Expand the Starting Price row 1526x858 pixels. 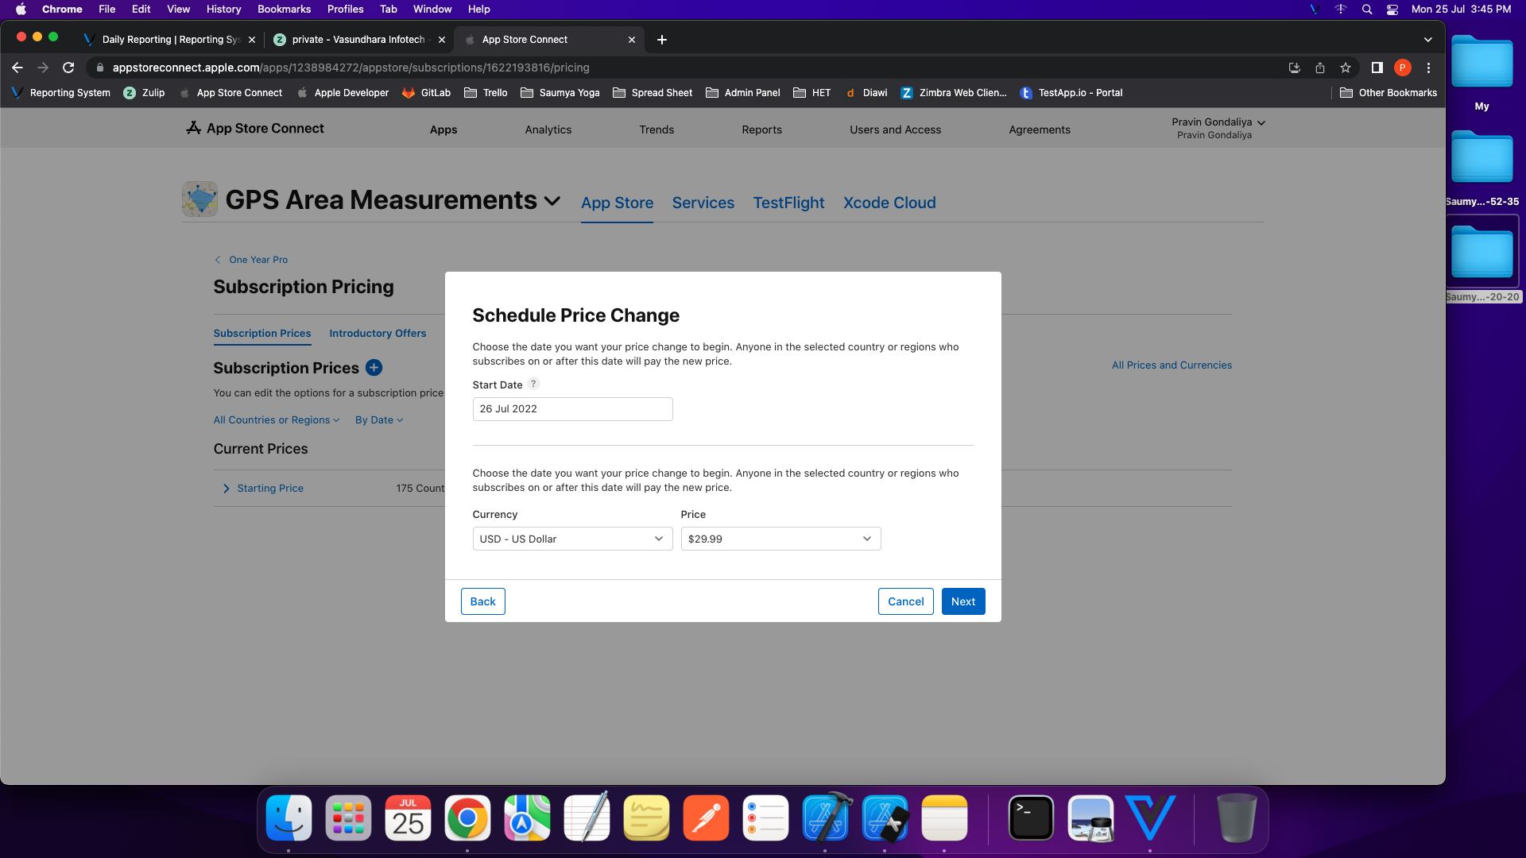(227, 489)
